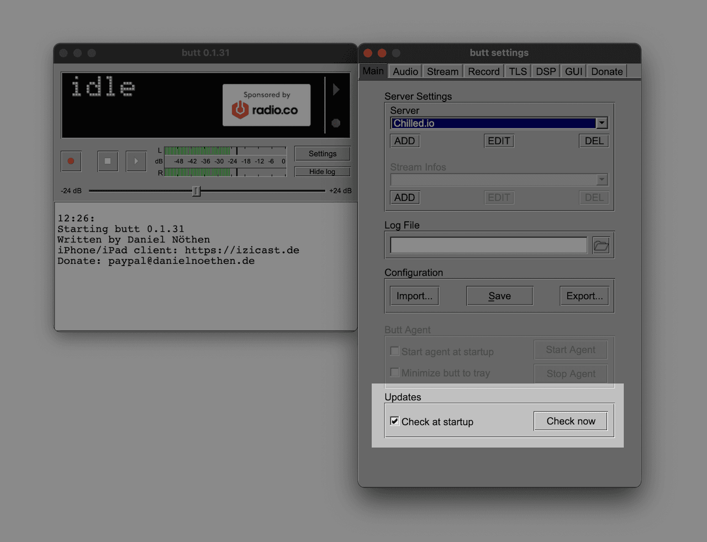
Task: Expand the Server dropdown showing Chilled.io
Action: tap(602, 123)
